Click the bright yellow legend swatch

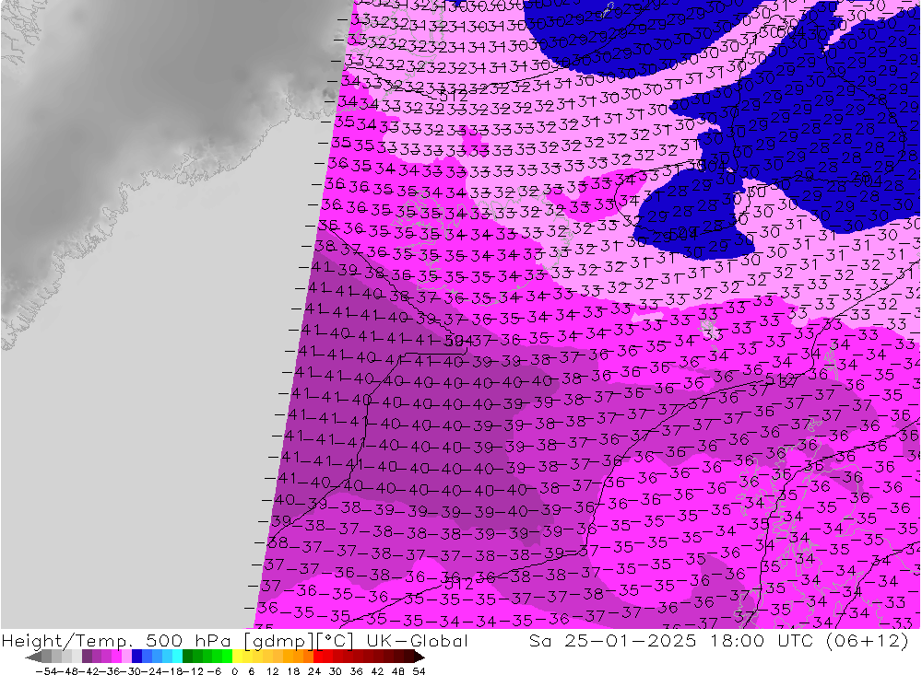(x=238, y=657)
